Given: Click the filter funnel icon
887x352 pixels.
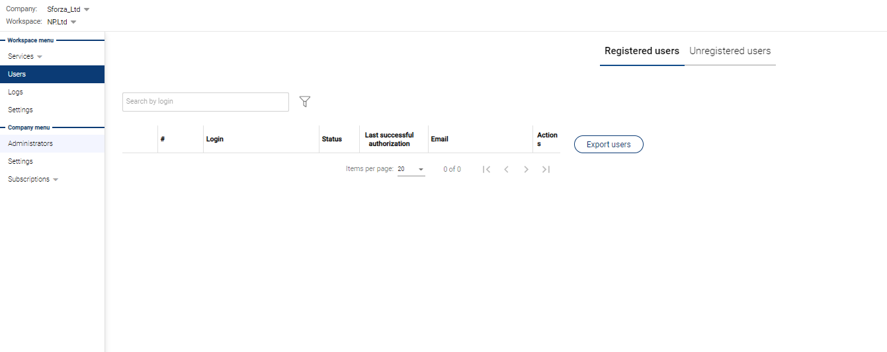Looking at the screenshot, I should click(x=305, y=102).
